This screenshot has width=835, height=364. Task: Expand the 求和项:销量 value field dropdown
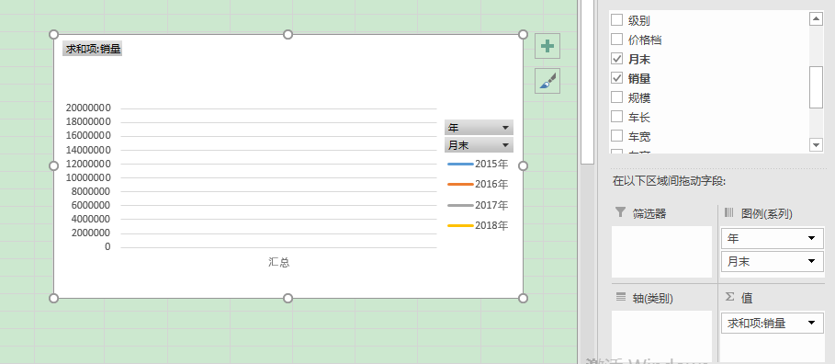811,323
